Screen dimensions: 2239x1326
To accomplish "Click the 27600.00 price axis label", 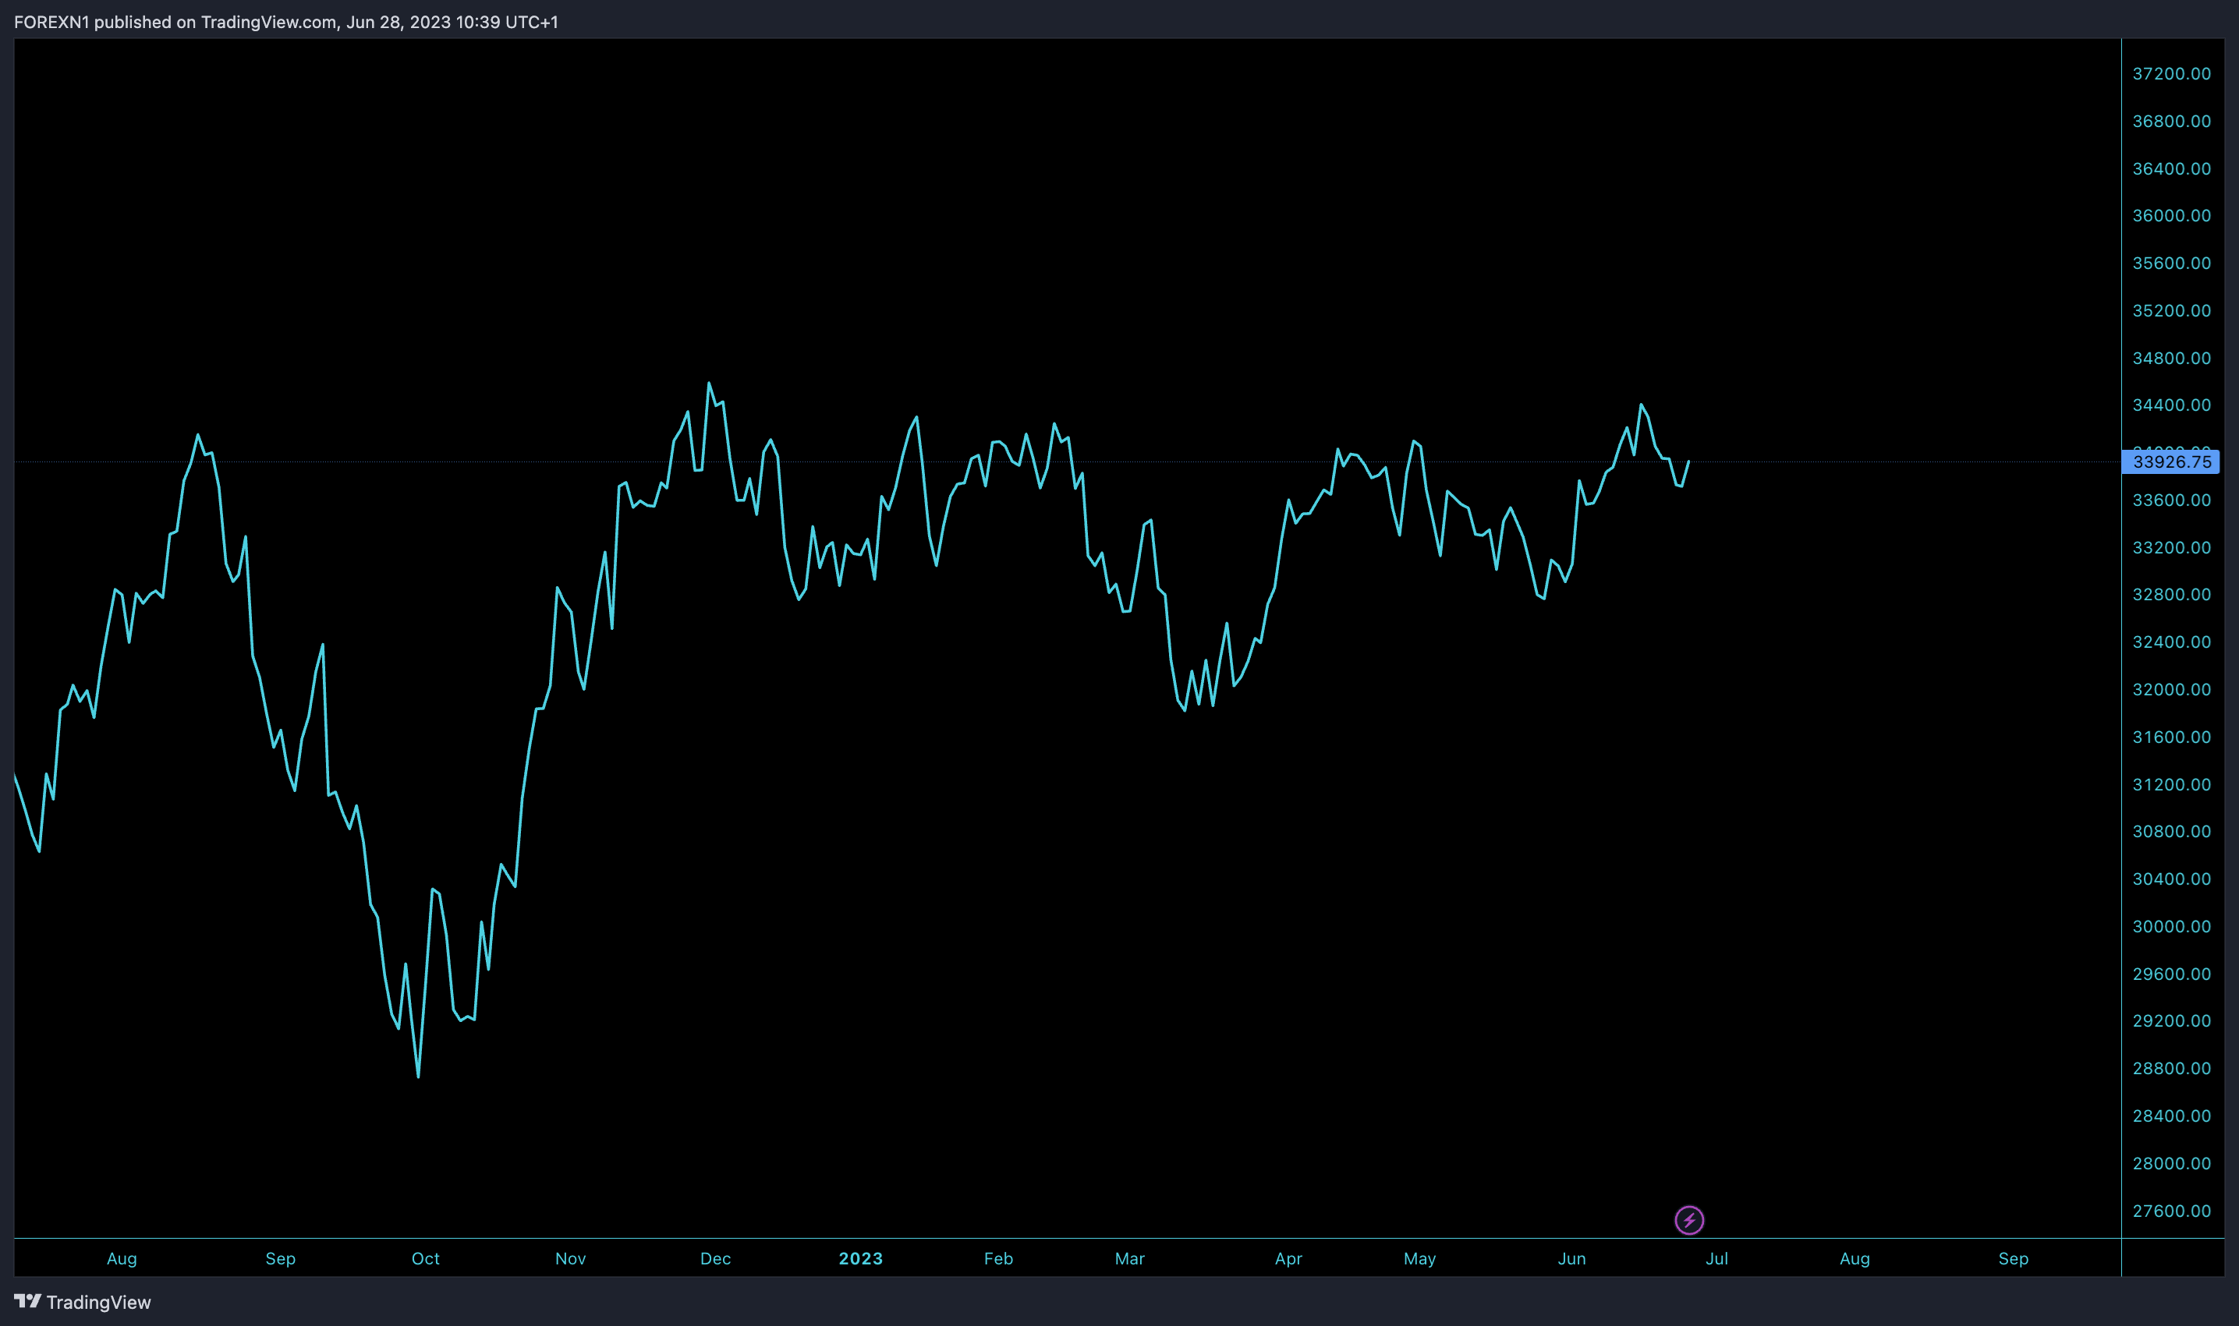I will (2171, 1211).
